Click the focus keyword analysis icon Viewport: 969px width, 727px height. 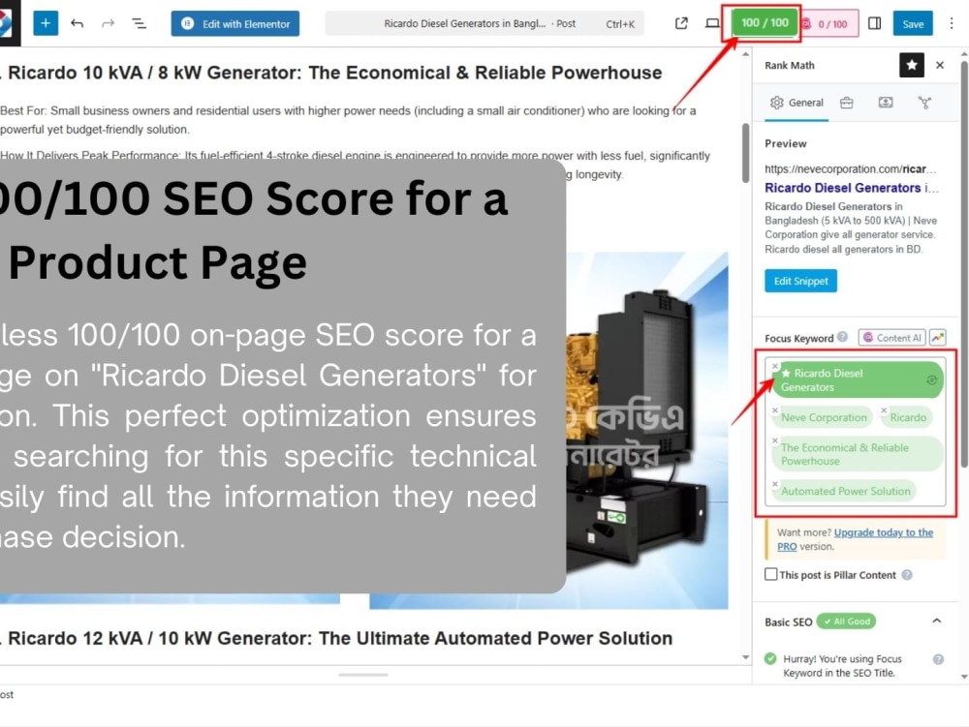(932, 380)
